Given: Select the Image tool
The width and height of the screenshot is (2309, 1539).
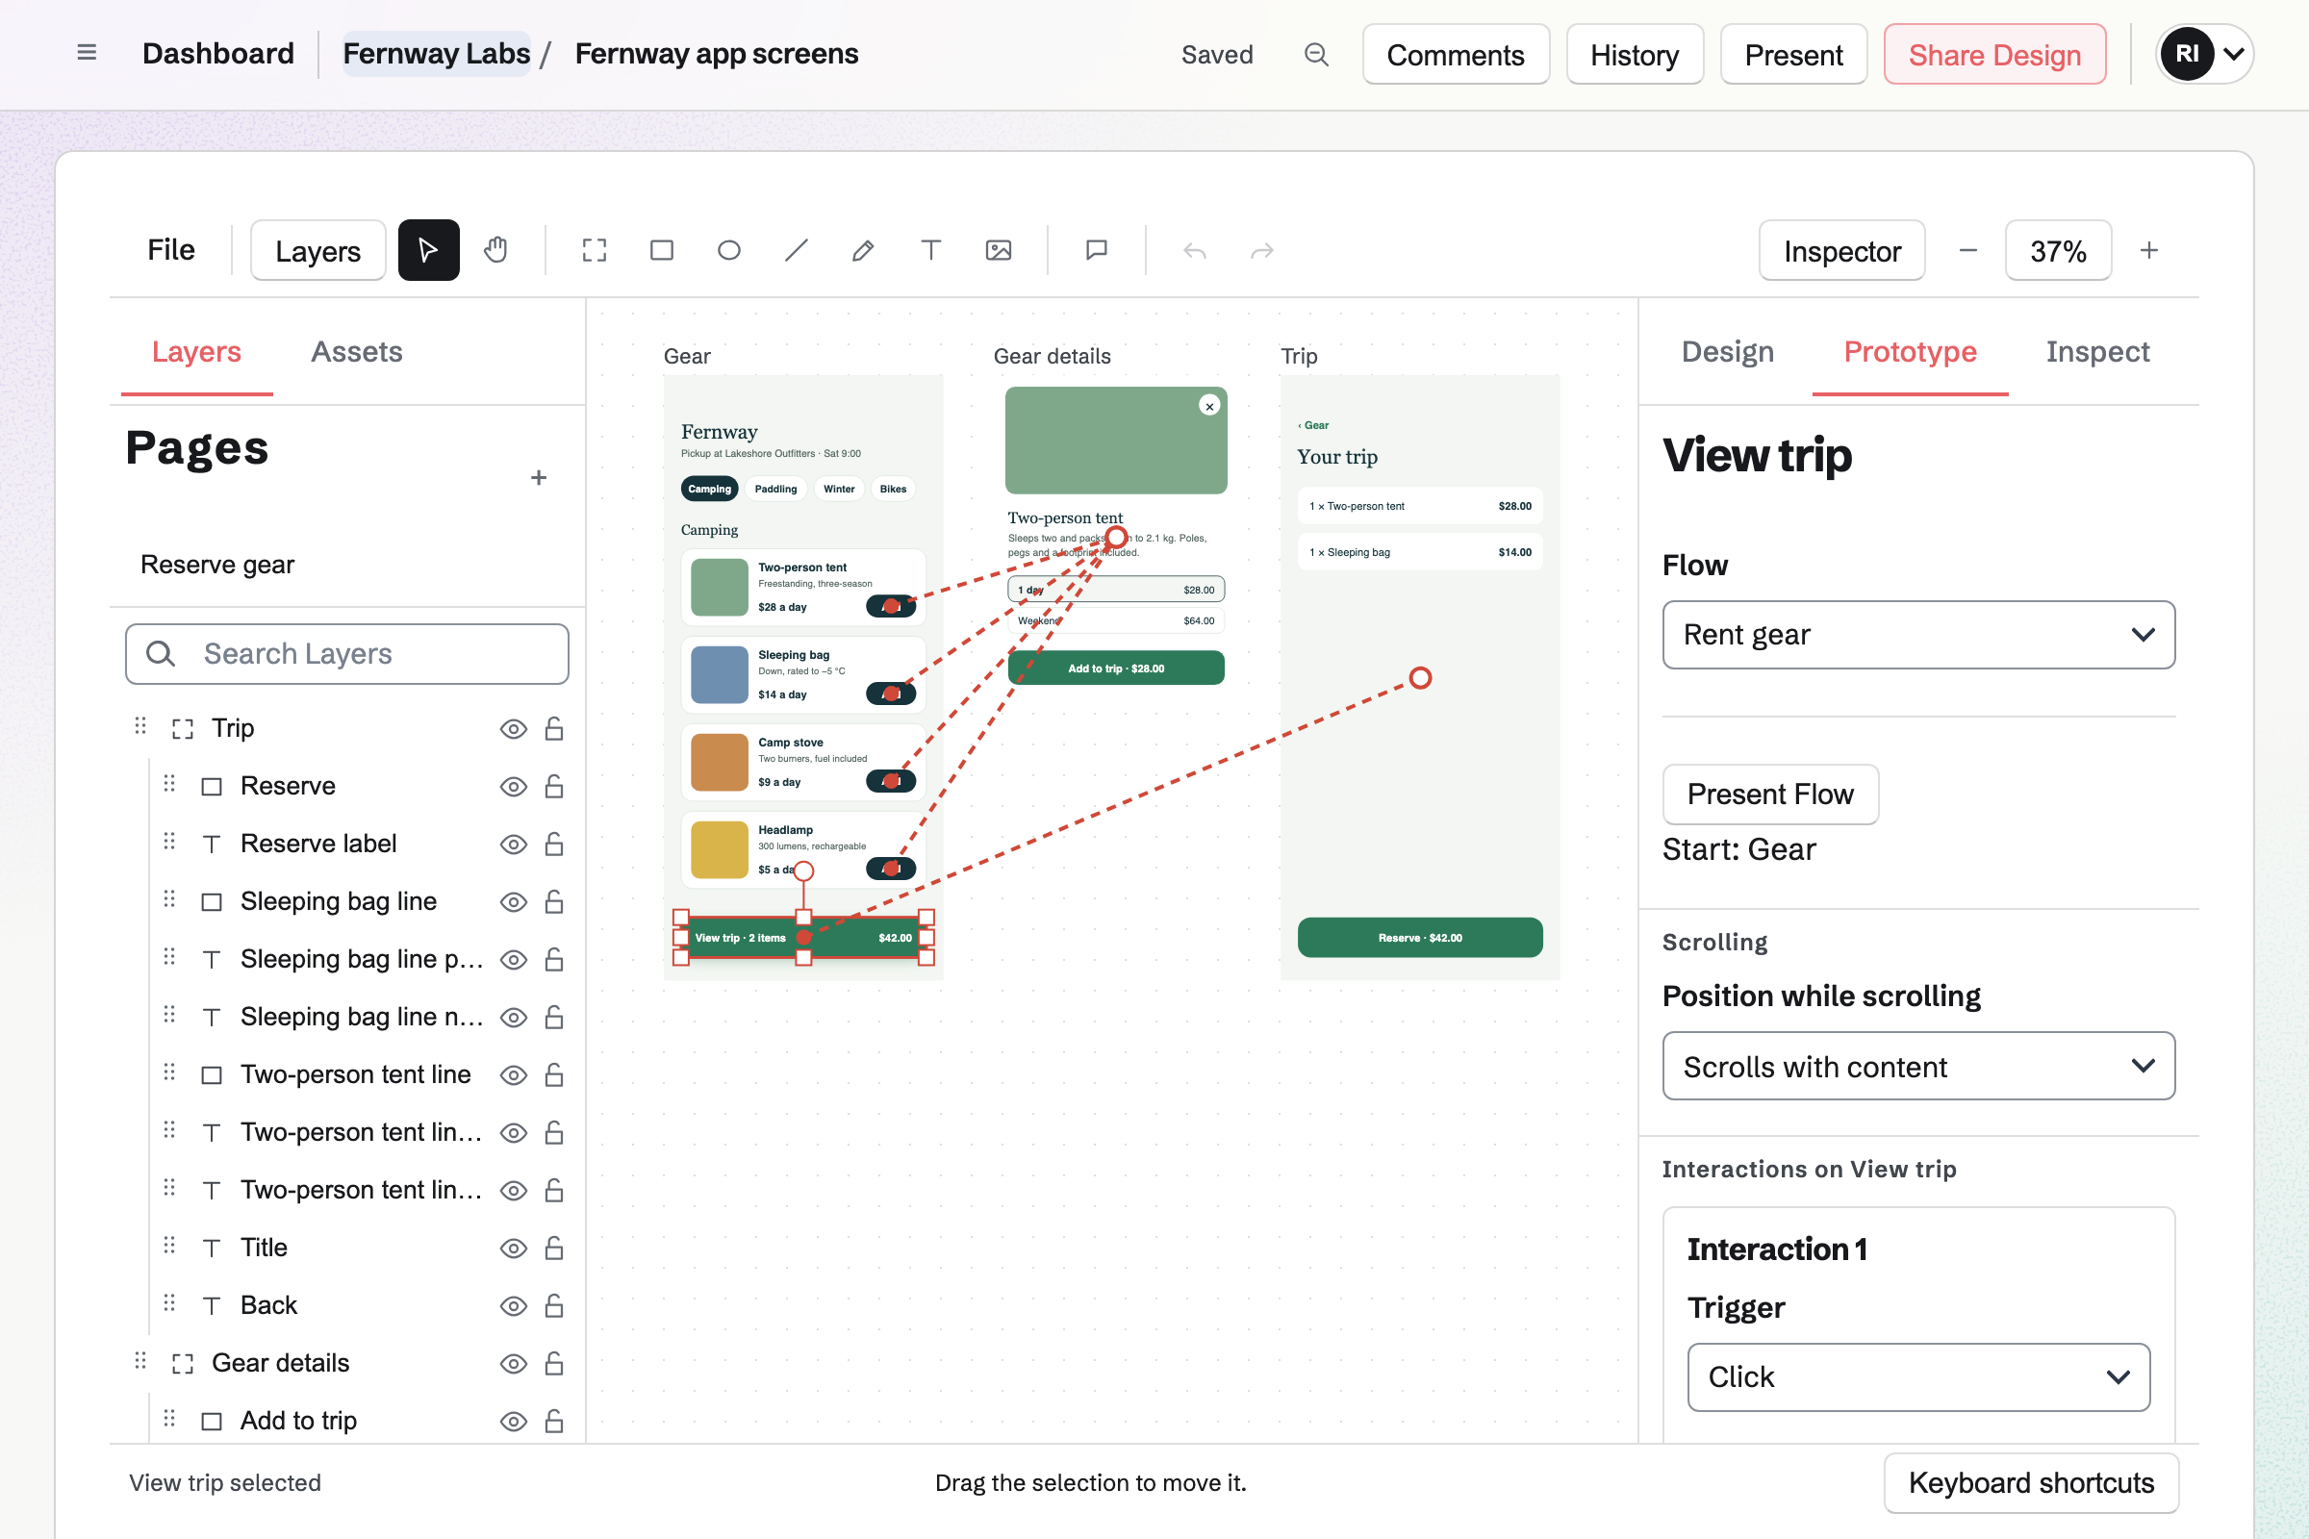Looking at the screenshot, I should point(999,250).
